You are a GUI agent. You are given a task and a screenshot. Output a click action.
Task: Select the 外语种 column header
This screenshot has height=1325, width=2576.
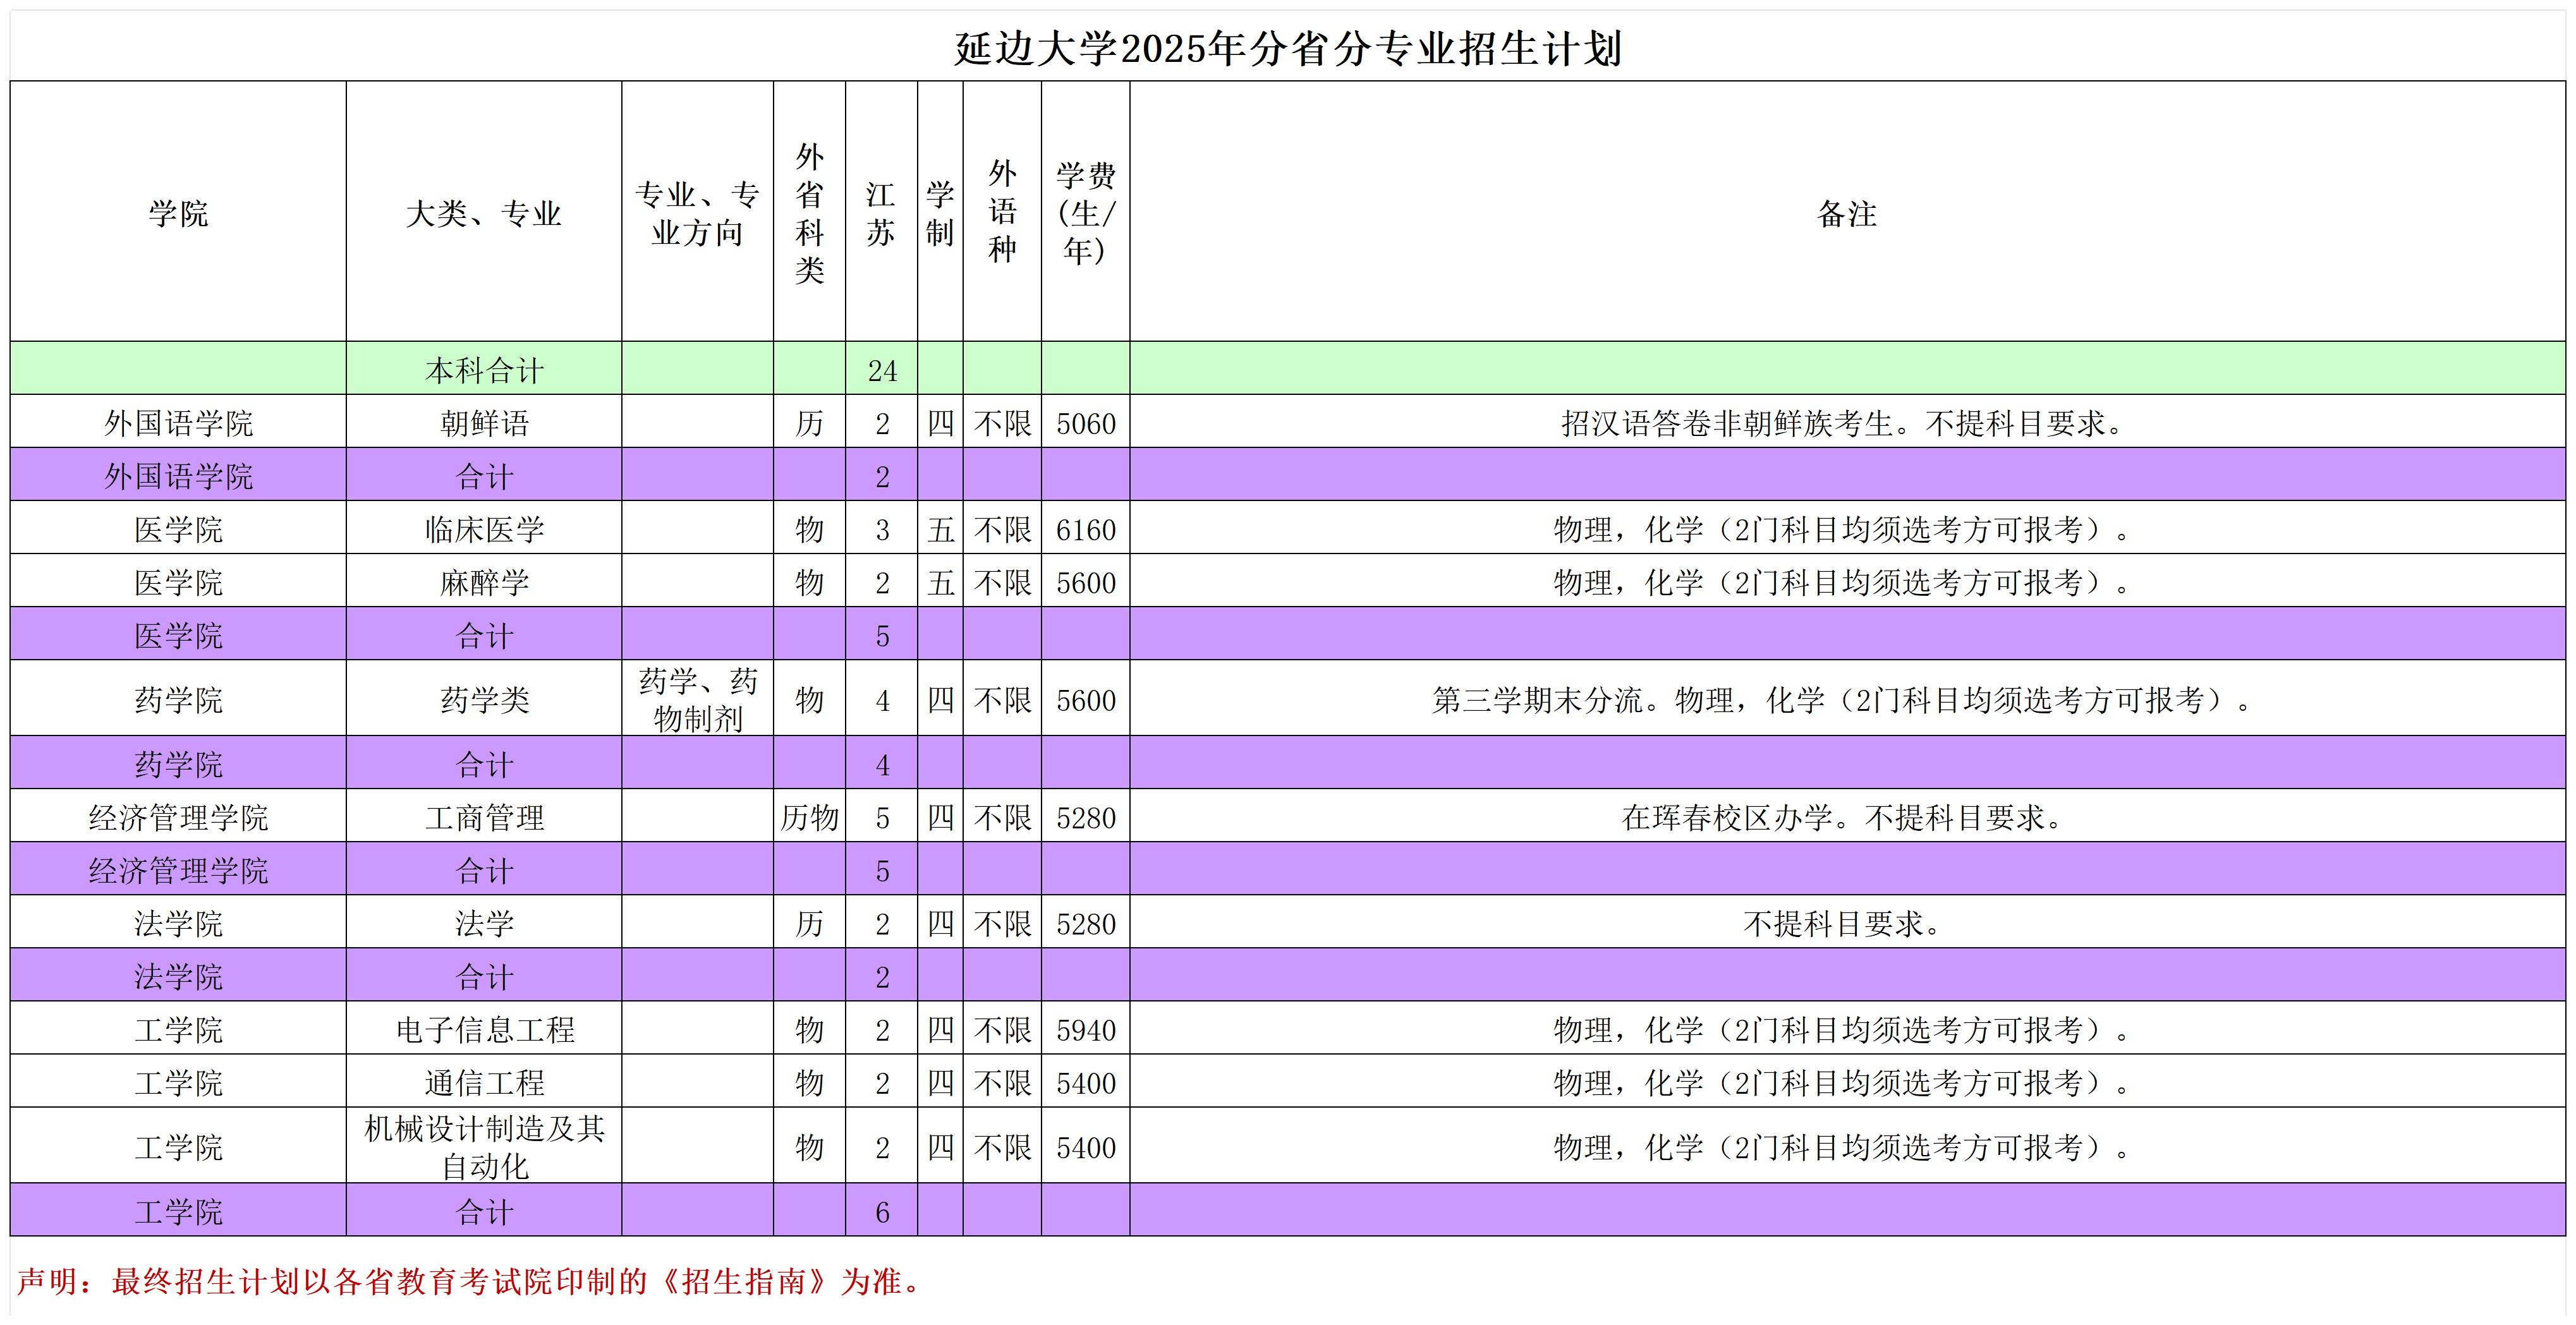coord(1002,212)
